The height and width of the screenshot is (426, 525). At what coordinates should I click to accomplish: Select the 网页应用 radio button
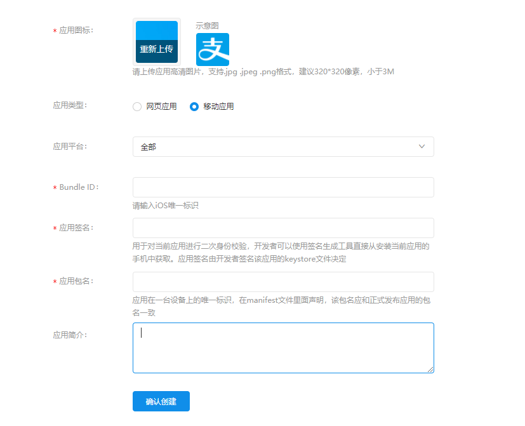click(136, 107)
